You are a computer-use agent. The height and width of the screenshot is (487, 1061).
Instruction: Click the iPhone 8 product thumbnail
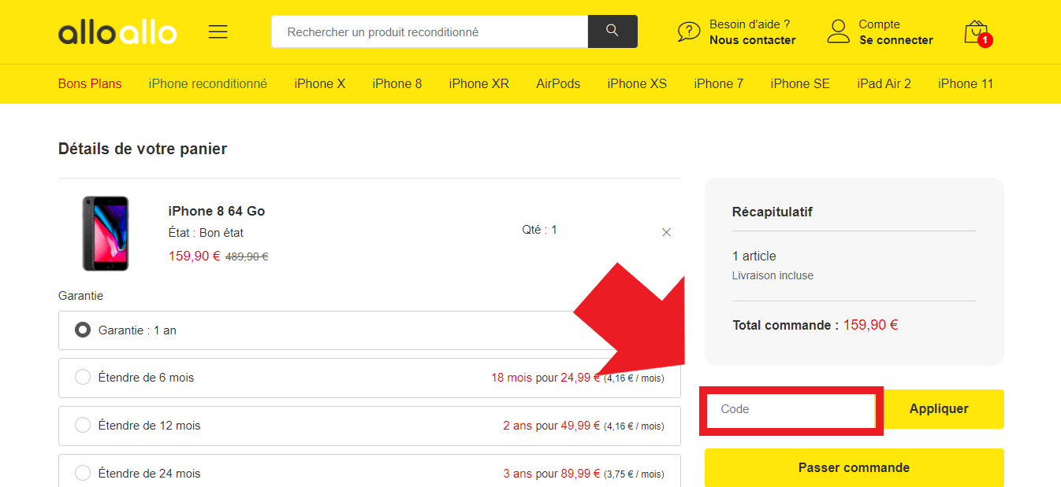point(105,234)
